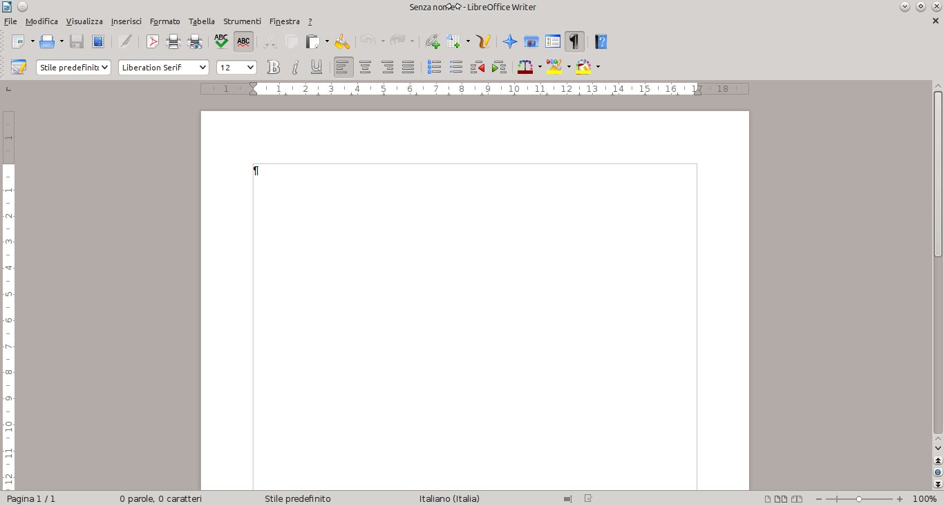Click the Clone Formatting paintbrush icon

342,42
